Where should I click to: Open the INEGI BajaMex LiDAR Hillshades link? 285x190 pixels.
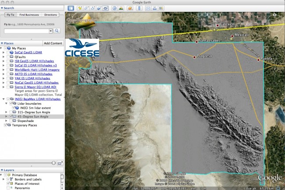coord(38,99)
